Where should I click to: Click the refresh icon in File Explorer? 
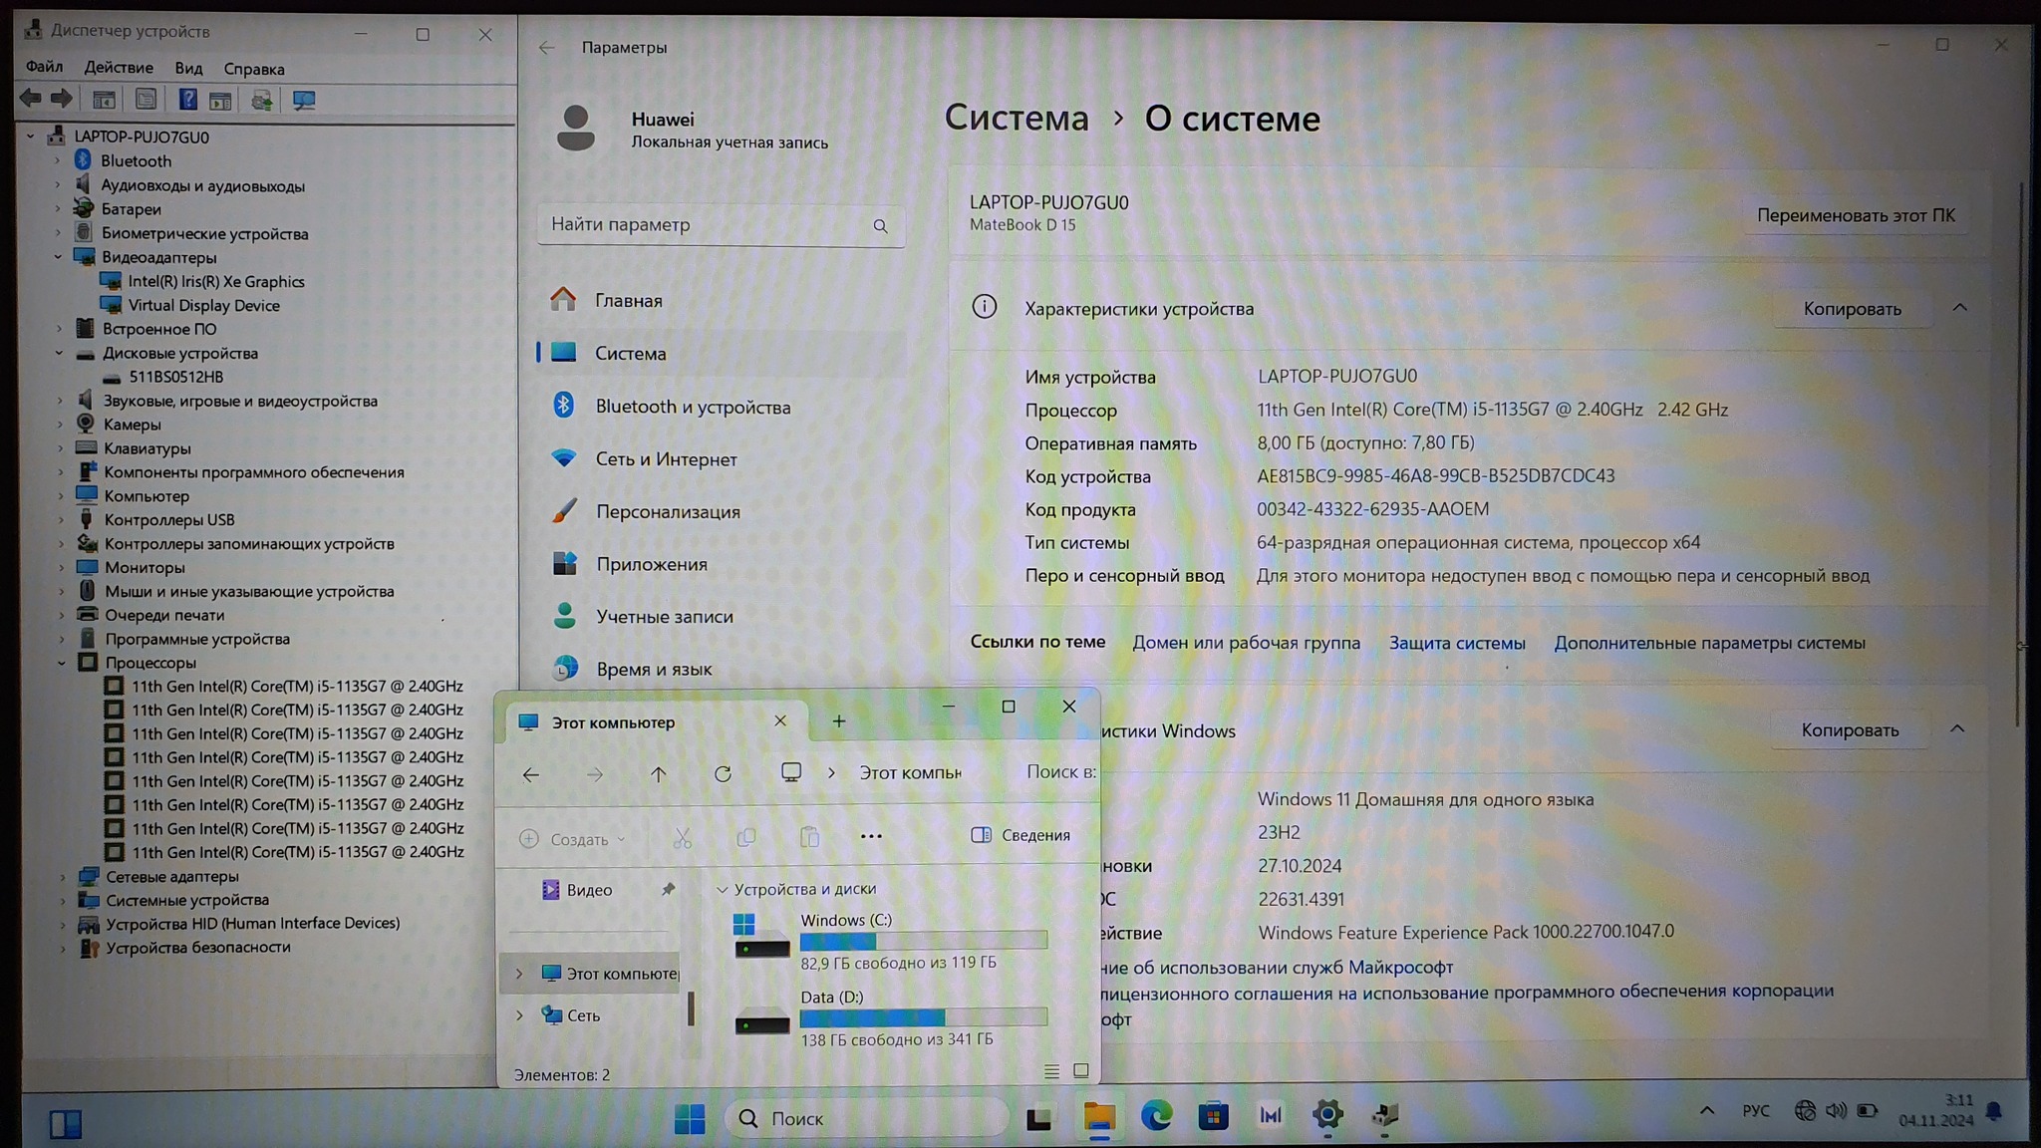(x=723, y=774)
